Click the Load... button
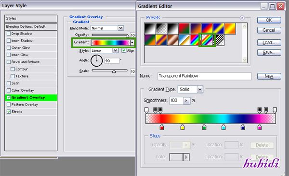 coord(269,43)
